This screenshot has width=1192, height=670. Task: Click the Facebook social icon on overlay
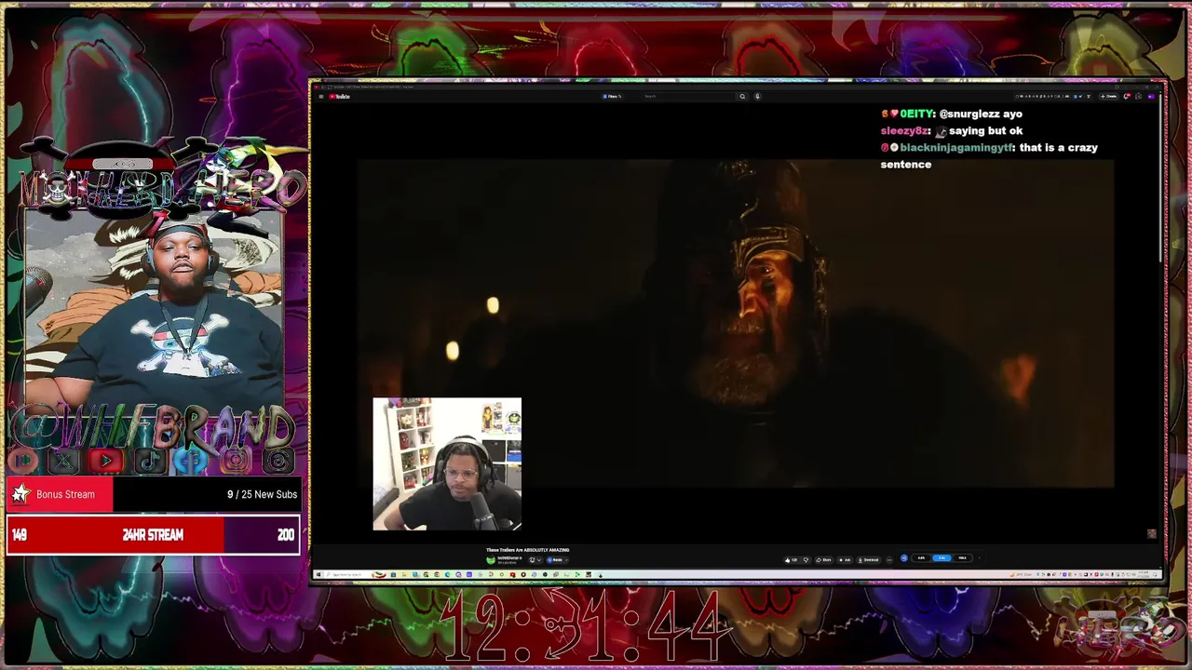pyautogui.click(x=192, y=460)
